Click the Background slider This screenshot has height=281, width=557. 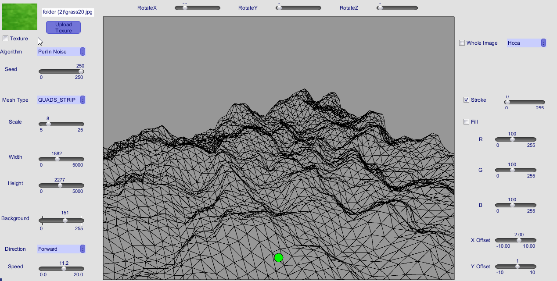coord(61,221)
